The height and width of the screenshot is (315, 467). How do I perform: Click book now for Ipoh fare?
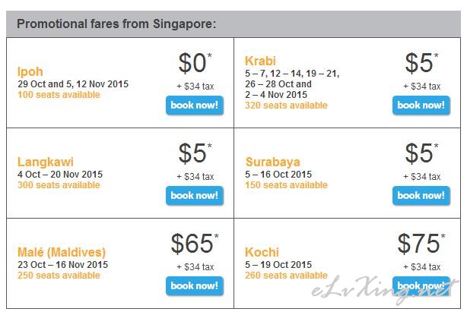(195, 106)
